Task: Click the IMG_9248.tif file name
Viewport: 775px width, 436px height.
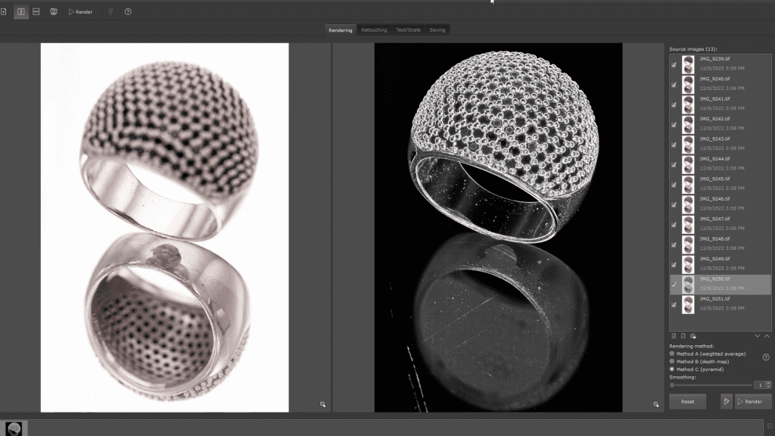Action: point(714,239)
